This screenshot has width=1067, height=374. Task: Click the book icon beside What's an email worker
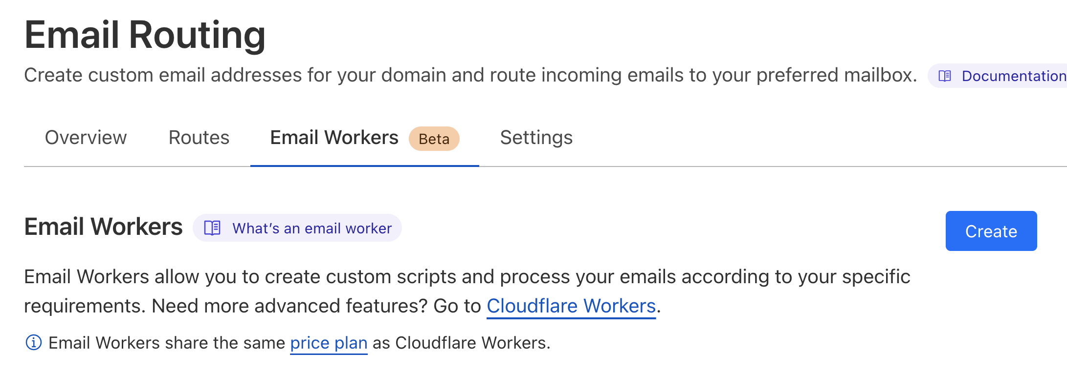point(212,228)
